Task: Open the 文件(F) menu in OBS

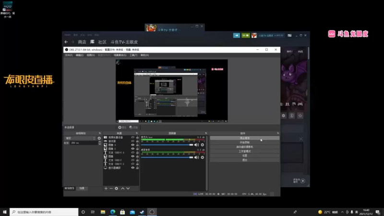Action: (x=69, y=55)
